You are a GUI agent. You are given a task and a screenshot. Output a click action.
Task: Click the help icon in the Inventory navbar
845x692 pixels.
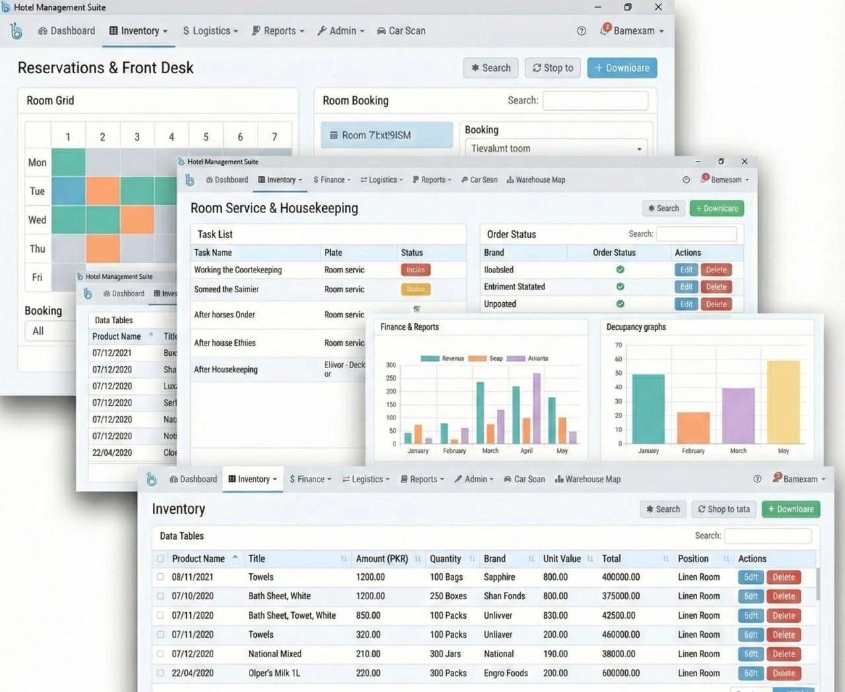(757, 480)
